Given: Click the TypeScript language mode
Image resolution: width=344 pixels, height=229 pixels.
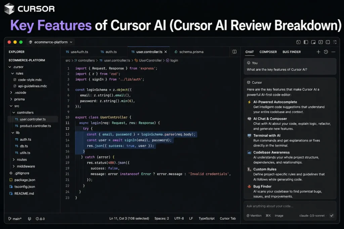Looking at the screenshot, I should pyautogui.click(x=207, y=219).
